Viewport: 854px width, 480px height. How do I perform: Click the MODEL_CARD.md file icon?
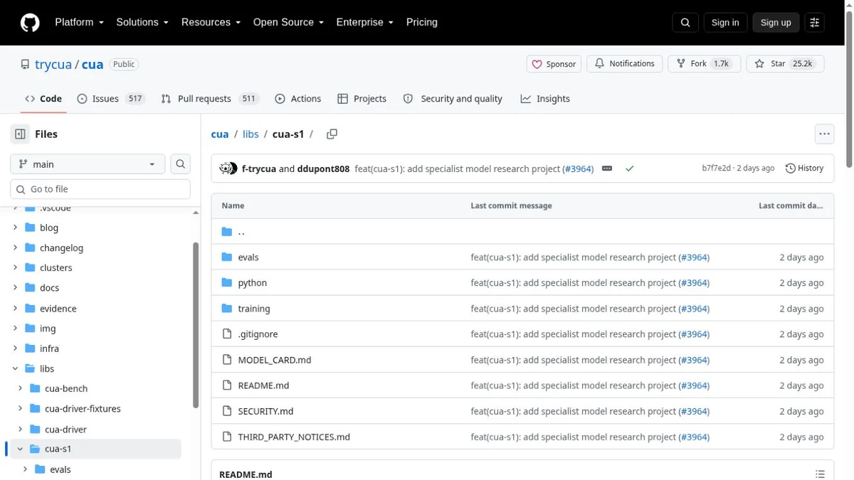click(227, 360)
